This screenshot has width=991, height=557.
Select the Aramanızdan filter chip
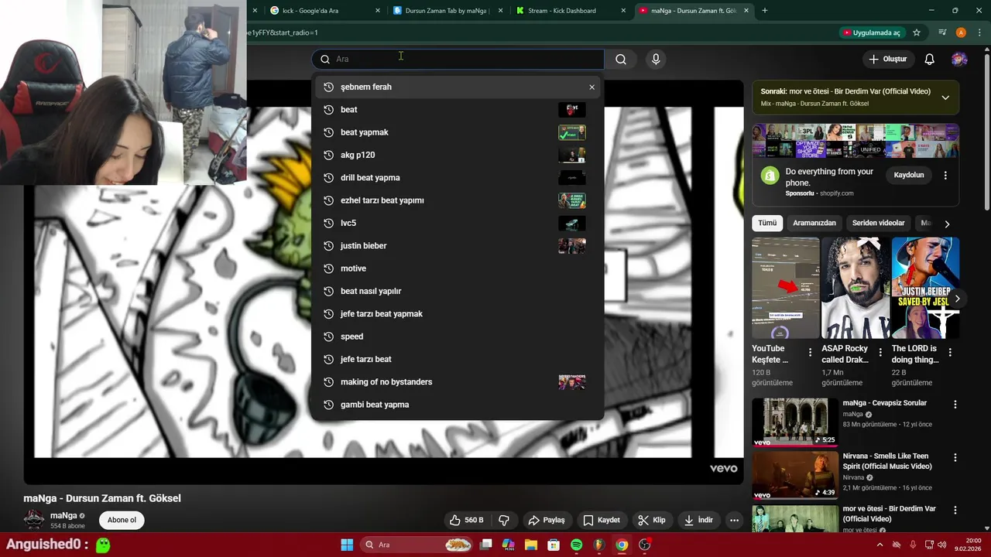[814, 223]
